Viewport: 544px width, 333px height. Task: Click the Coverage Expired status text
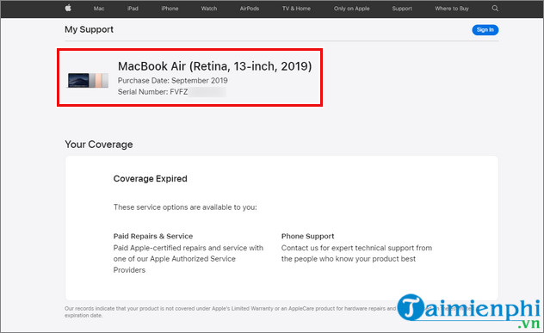(x=151, y=179)
